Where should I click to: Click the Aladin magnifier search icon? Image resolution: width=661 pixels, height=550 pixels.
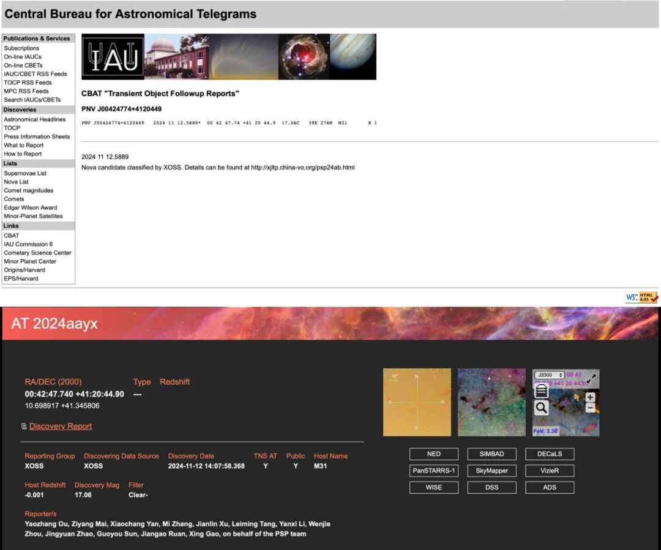541,407
